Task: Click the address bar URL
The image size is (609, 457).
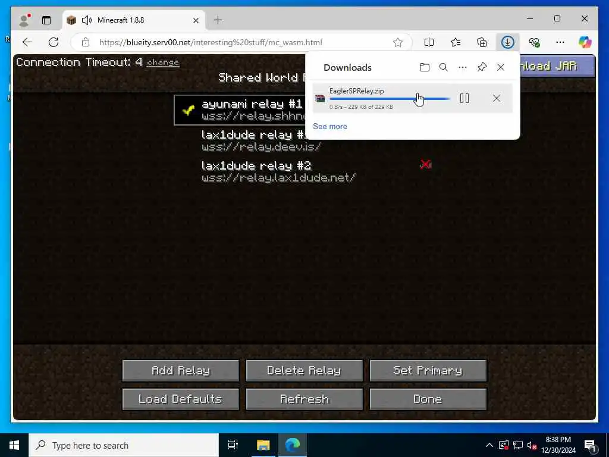Action: point(211,42)
